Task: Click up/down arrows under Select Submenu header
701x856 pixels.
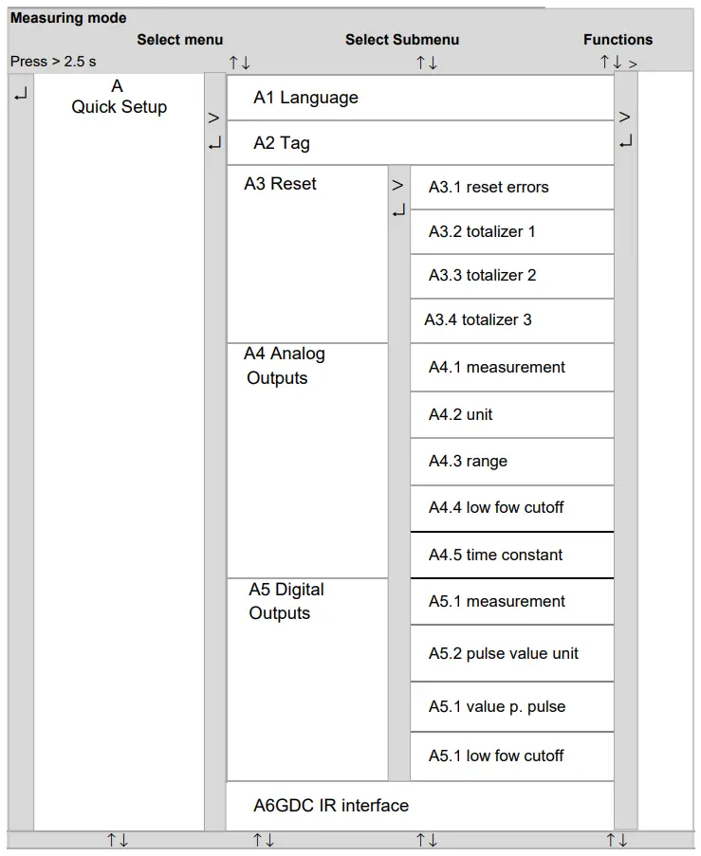Action: pyautogui.click(x=427, y=64)
